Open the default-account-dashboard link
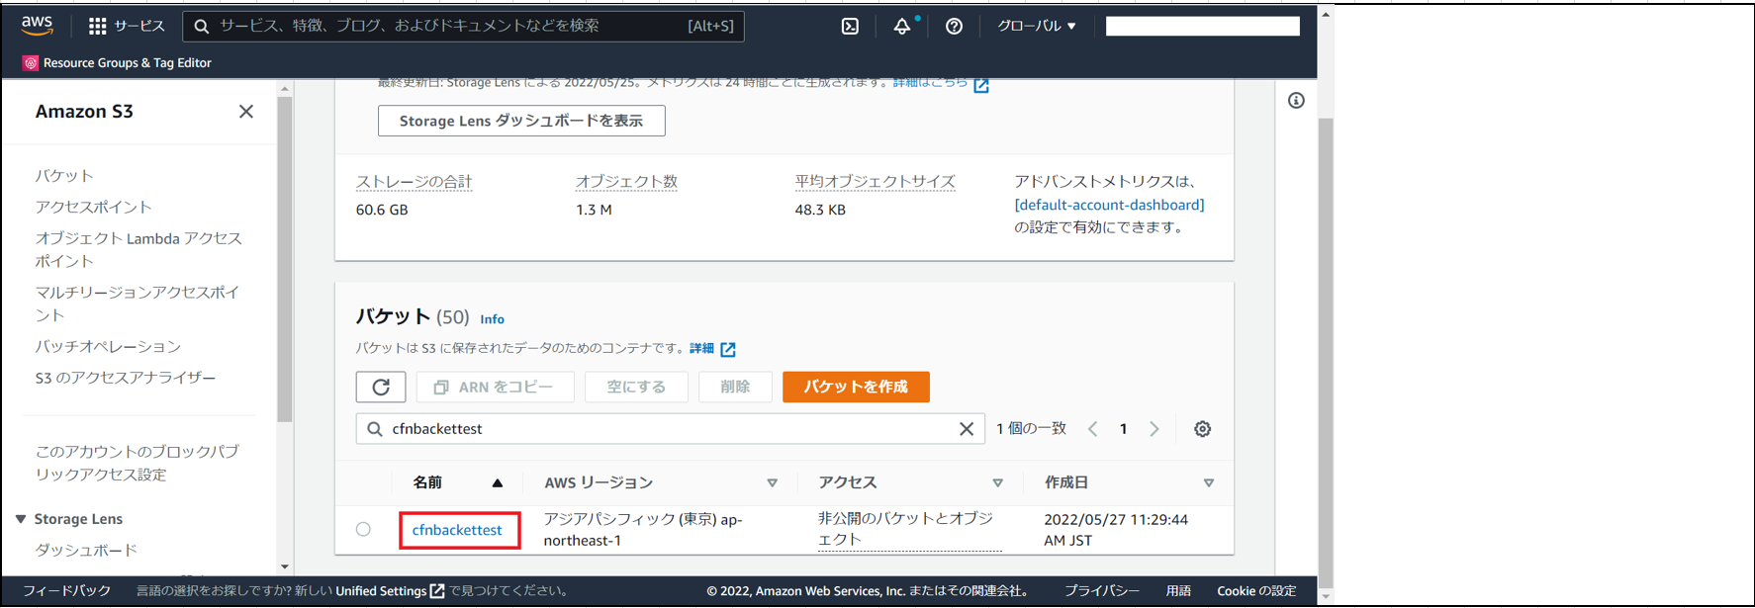The width and height of the screenshot is (1755, 608). click(1109, 205)
